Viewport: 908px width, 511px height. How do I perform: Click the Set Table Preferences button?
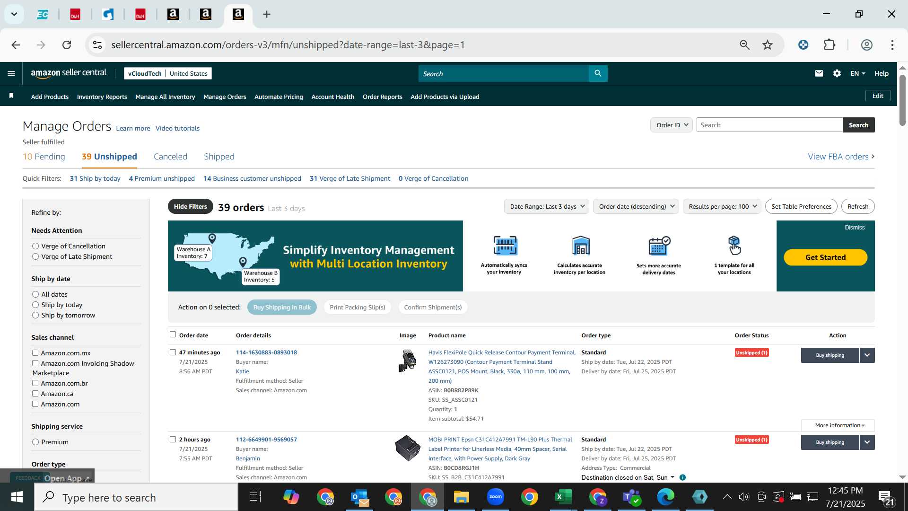pyautogui.click(x=801, y=206)
